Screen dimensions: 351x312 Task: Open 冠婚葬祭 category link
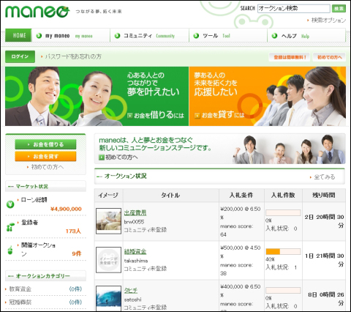point(20,302)
